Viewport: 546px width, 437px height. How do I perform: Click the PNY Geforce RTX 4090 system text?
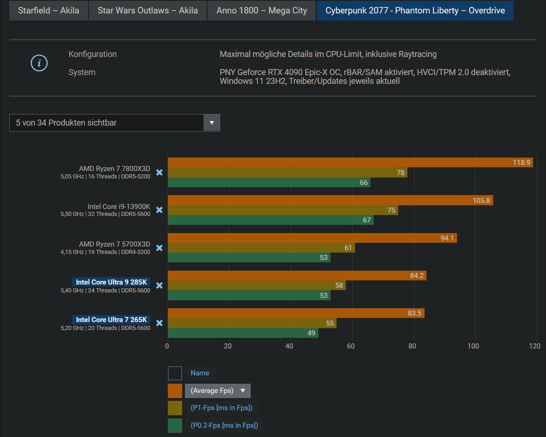[365, 76]
